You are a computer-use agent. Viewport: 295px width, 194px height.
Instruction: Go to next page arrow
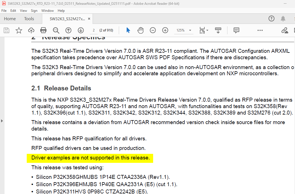81,30
